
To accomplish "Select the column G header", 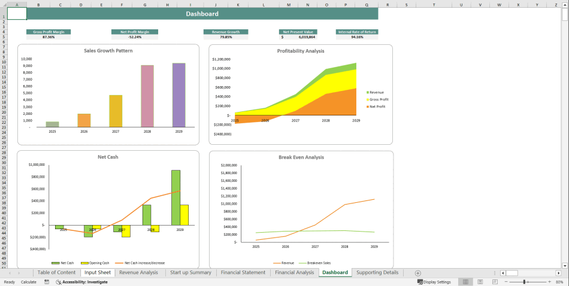I will pyautogui.click(x=144, y=5).
